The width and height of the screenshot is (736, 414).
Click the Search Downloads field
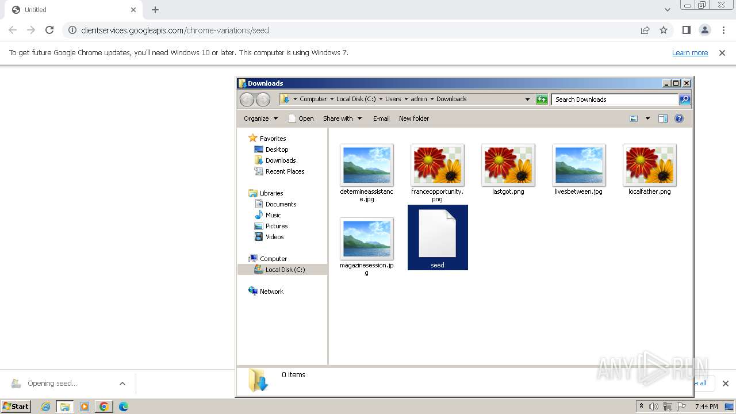coord(615,99)
